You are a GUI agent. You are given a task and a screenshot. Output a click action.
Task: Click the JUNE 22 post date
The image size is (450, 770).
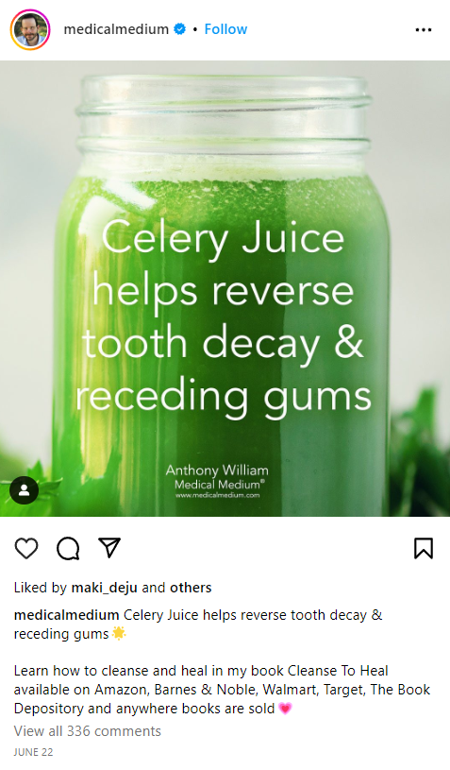pyautogui.click(x=33, y=752)
